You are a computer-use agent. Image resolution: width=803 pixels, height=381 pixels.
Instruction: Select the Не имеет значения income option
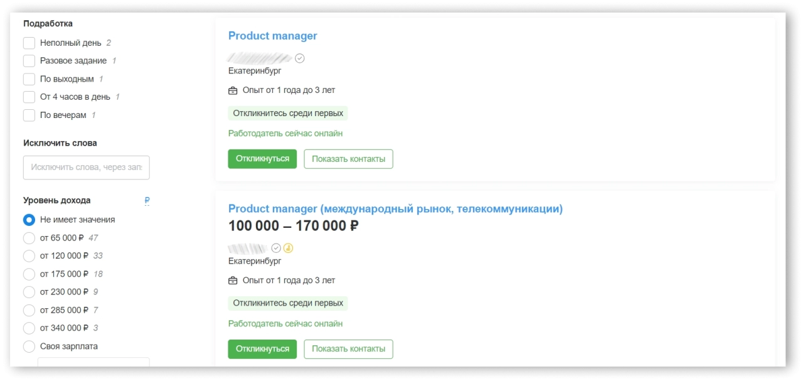coord(29,219)
